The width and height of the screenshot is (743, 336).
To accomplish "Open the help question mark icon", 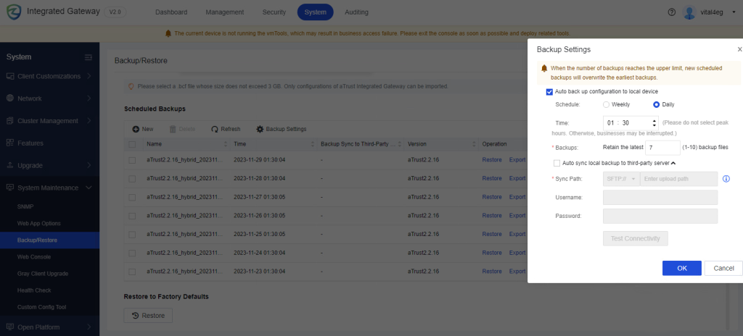I will (671, 12).
